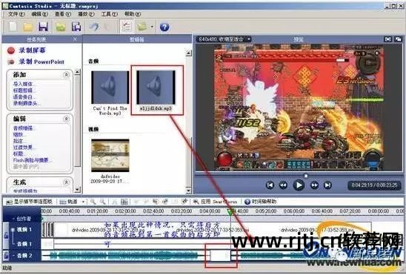Viewport: 406px width, 275px height.
Task: Open the 640x480 preview size dropdown
Action: (224, 39)
